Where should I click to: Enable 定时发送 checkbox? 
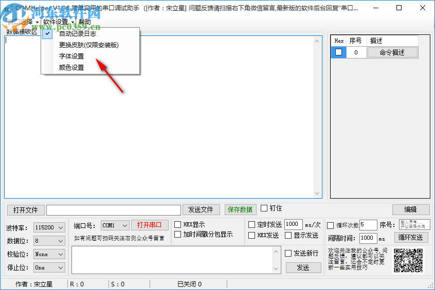(x=251, y=224)
